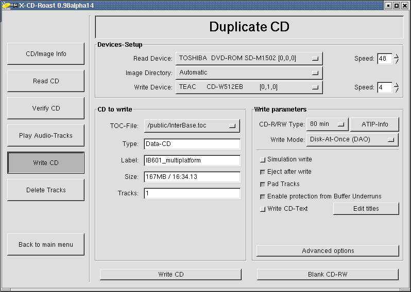Image resolution: width=411 pixels, height=292 pixels.
Task: Minimize the X-CD-Roast window
Action: point(389,6)
